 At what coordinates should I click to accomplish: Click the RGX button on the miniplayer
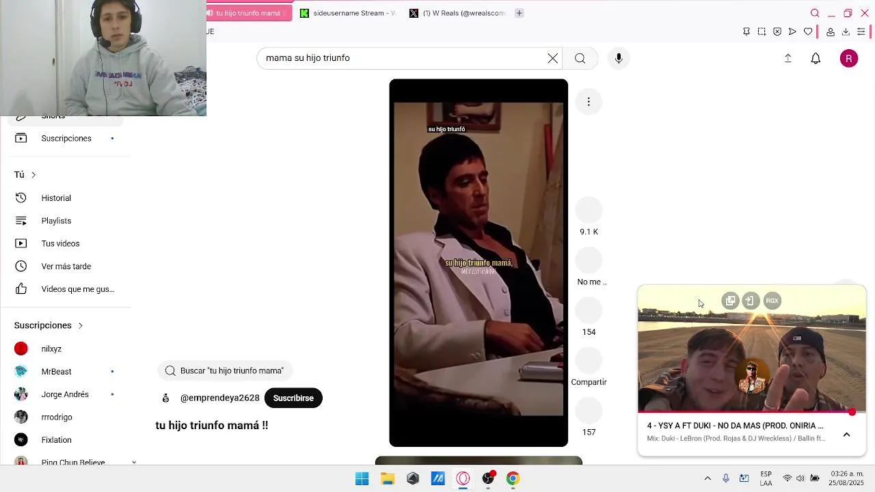(772, 301)
